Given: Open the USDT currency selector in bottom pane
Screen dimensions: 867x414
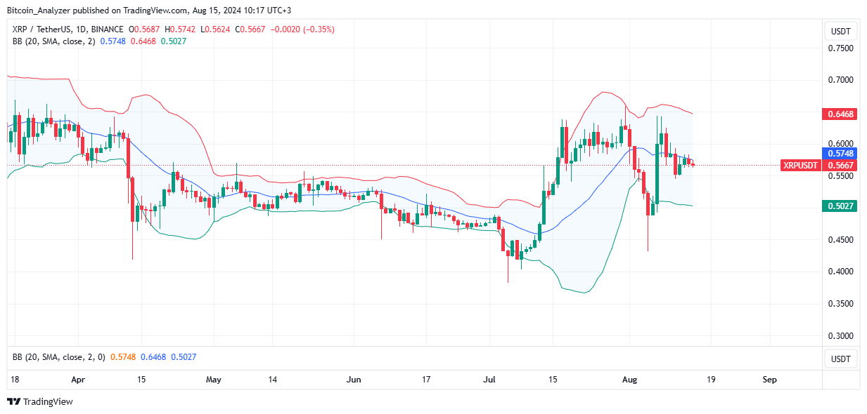Looking at the screenshot, I should pos(841,359).
